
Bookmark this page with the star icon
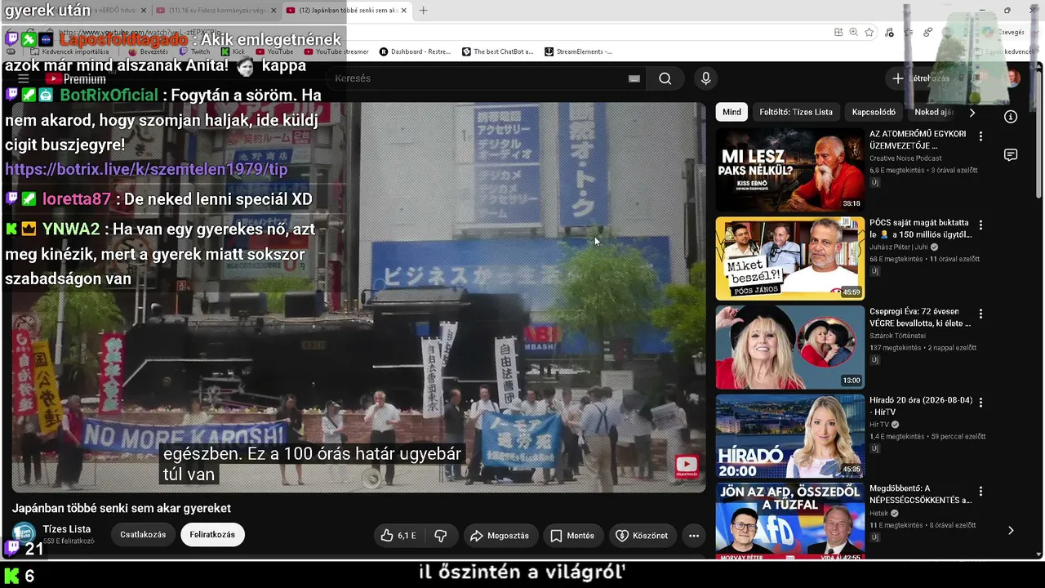click(x=869, y=33)
